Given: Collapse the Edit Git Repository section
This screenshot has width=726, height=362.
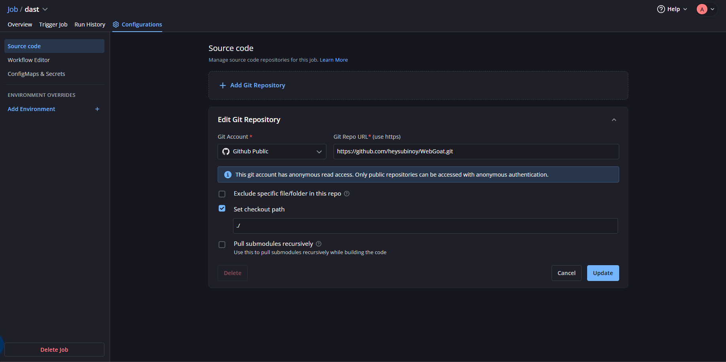Looking at the screenshot, I should [x=614, y=120].
